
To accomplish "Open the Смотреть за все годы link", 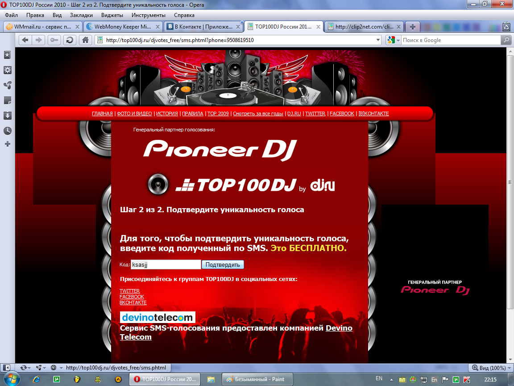I will 258,113.
